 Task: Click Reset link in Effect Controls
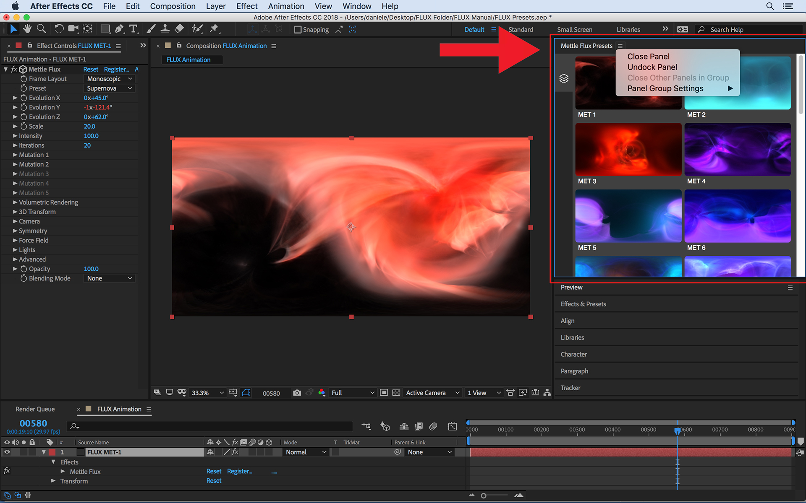(91, 69)
